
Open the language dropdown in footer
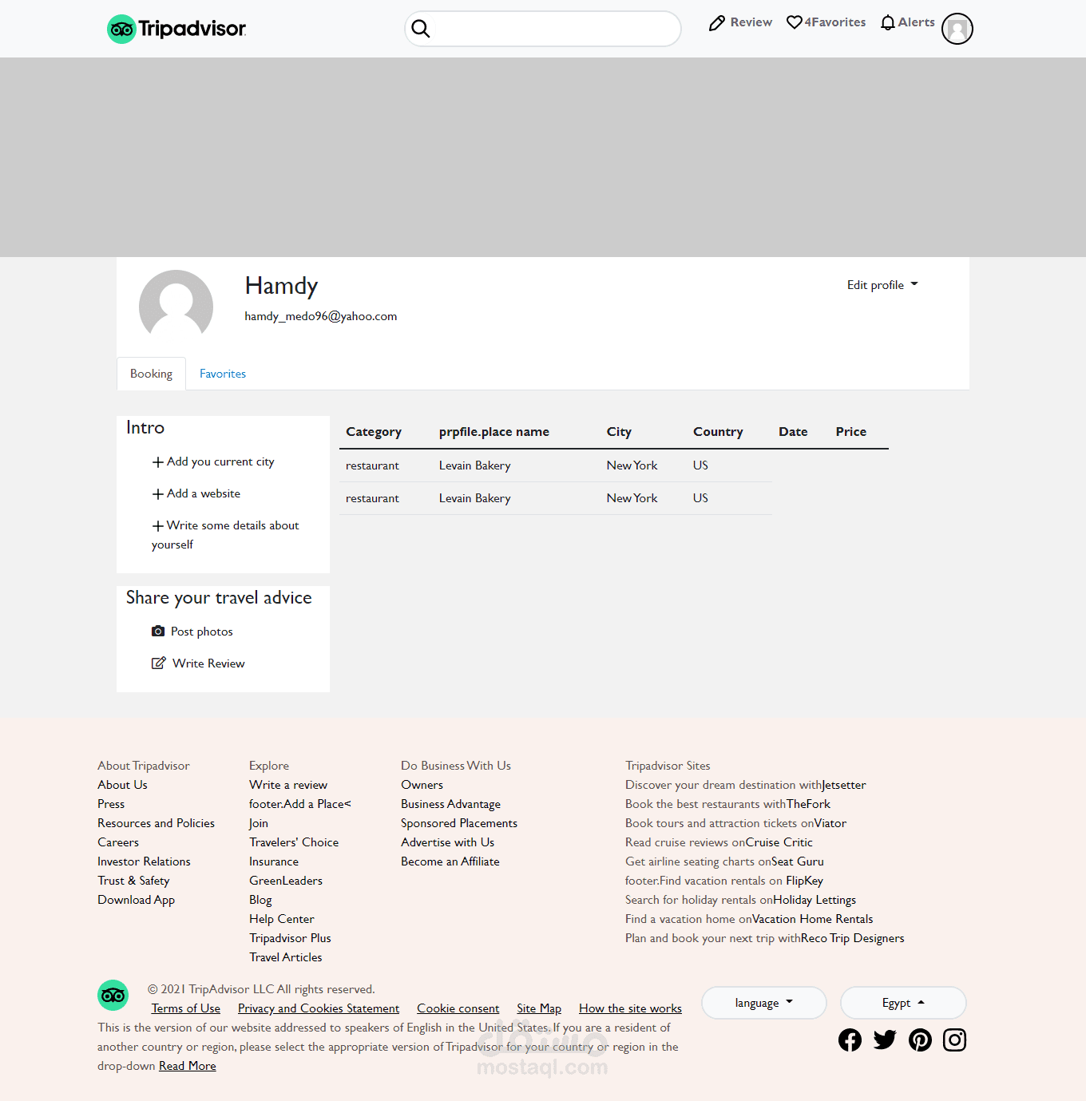pyautogui.click(x=764, y=1003)
